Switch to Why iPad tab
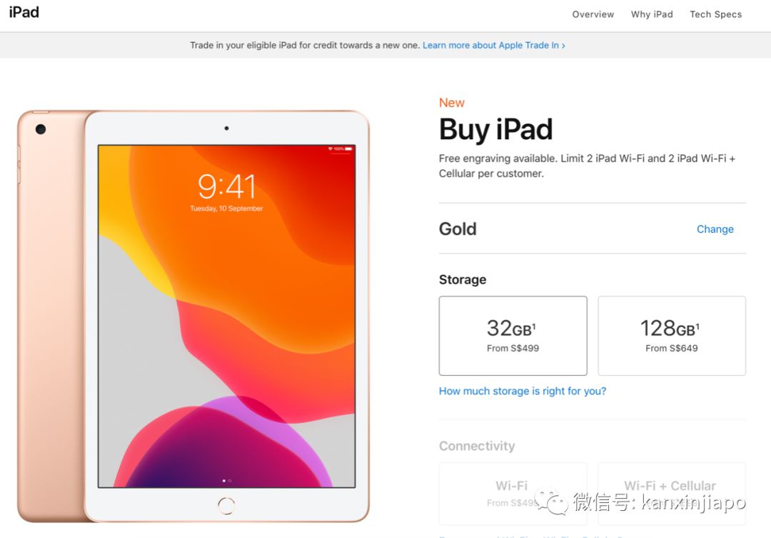The image size is (771, 538). (x=652, y=14)
